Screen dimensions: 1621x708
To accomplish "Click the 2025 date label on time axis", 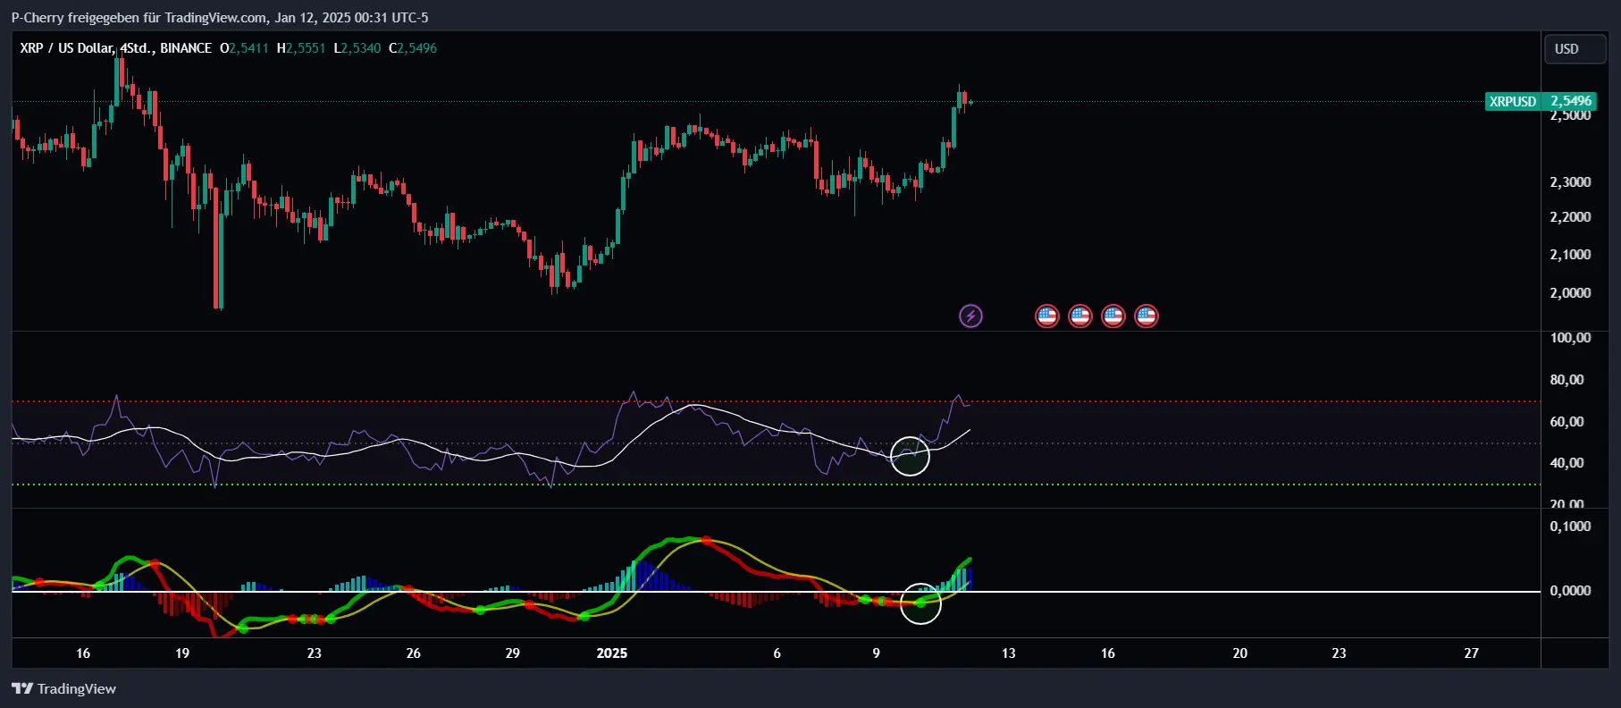I will point(612,653).
